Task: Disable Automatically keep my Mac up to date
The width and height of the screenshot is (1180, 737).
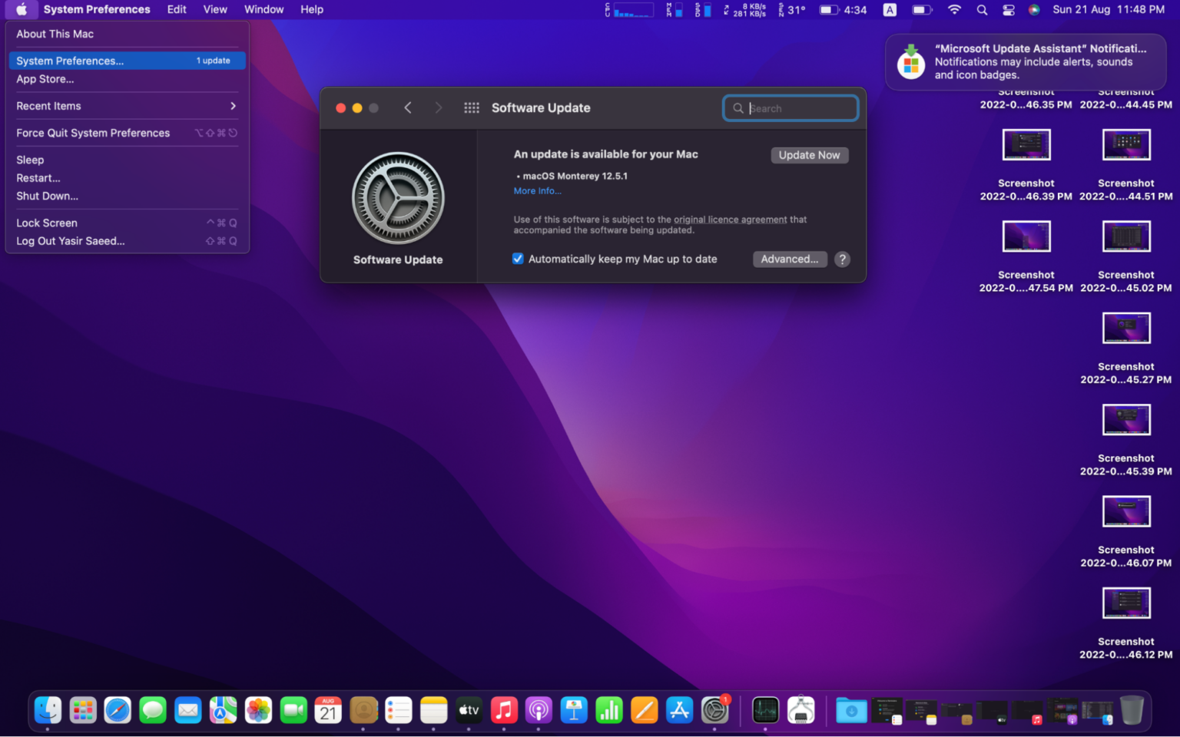Action: (x=518, y=259)
